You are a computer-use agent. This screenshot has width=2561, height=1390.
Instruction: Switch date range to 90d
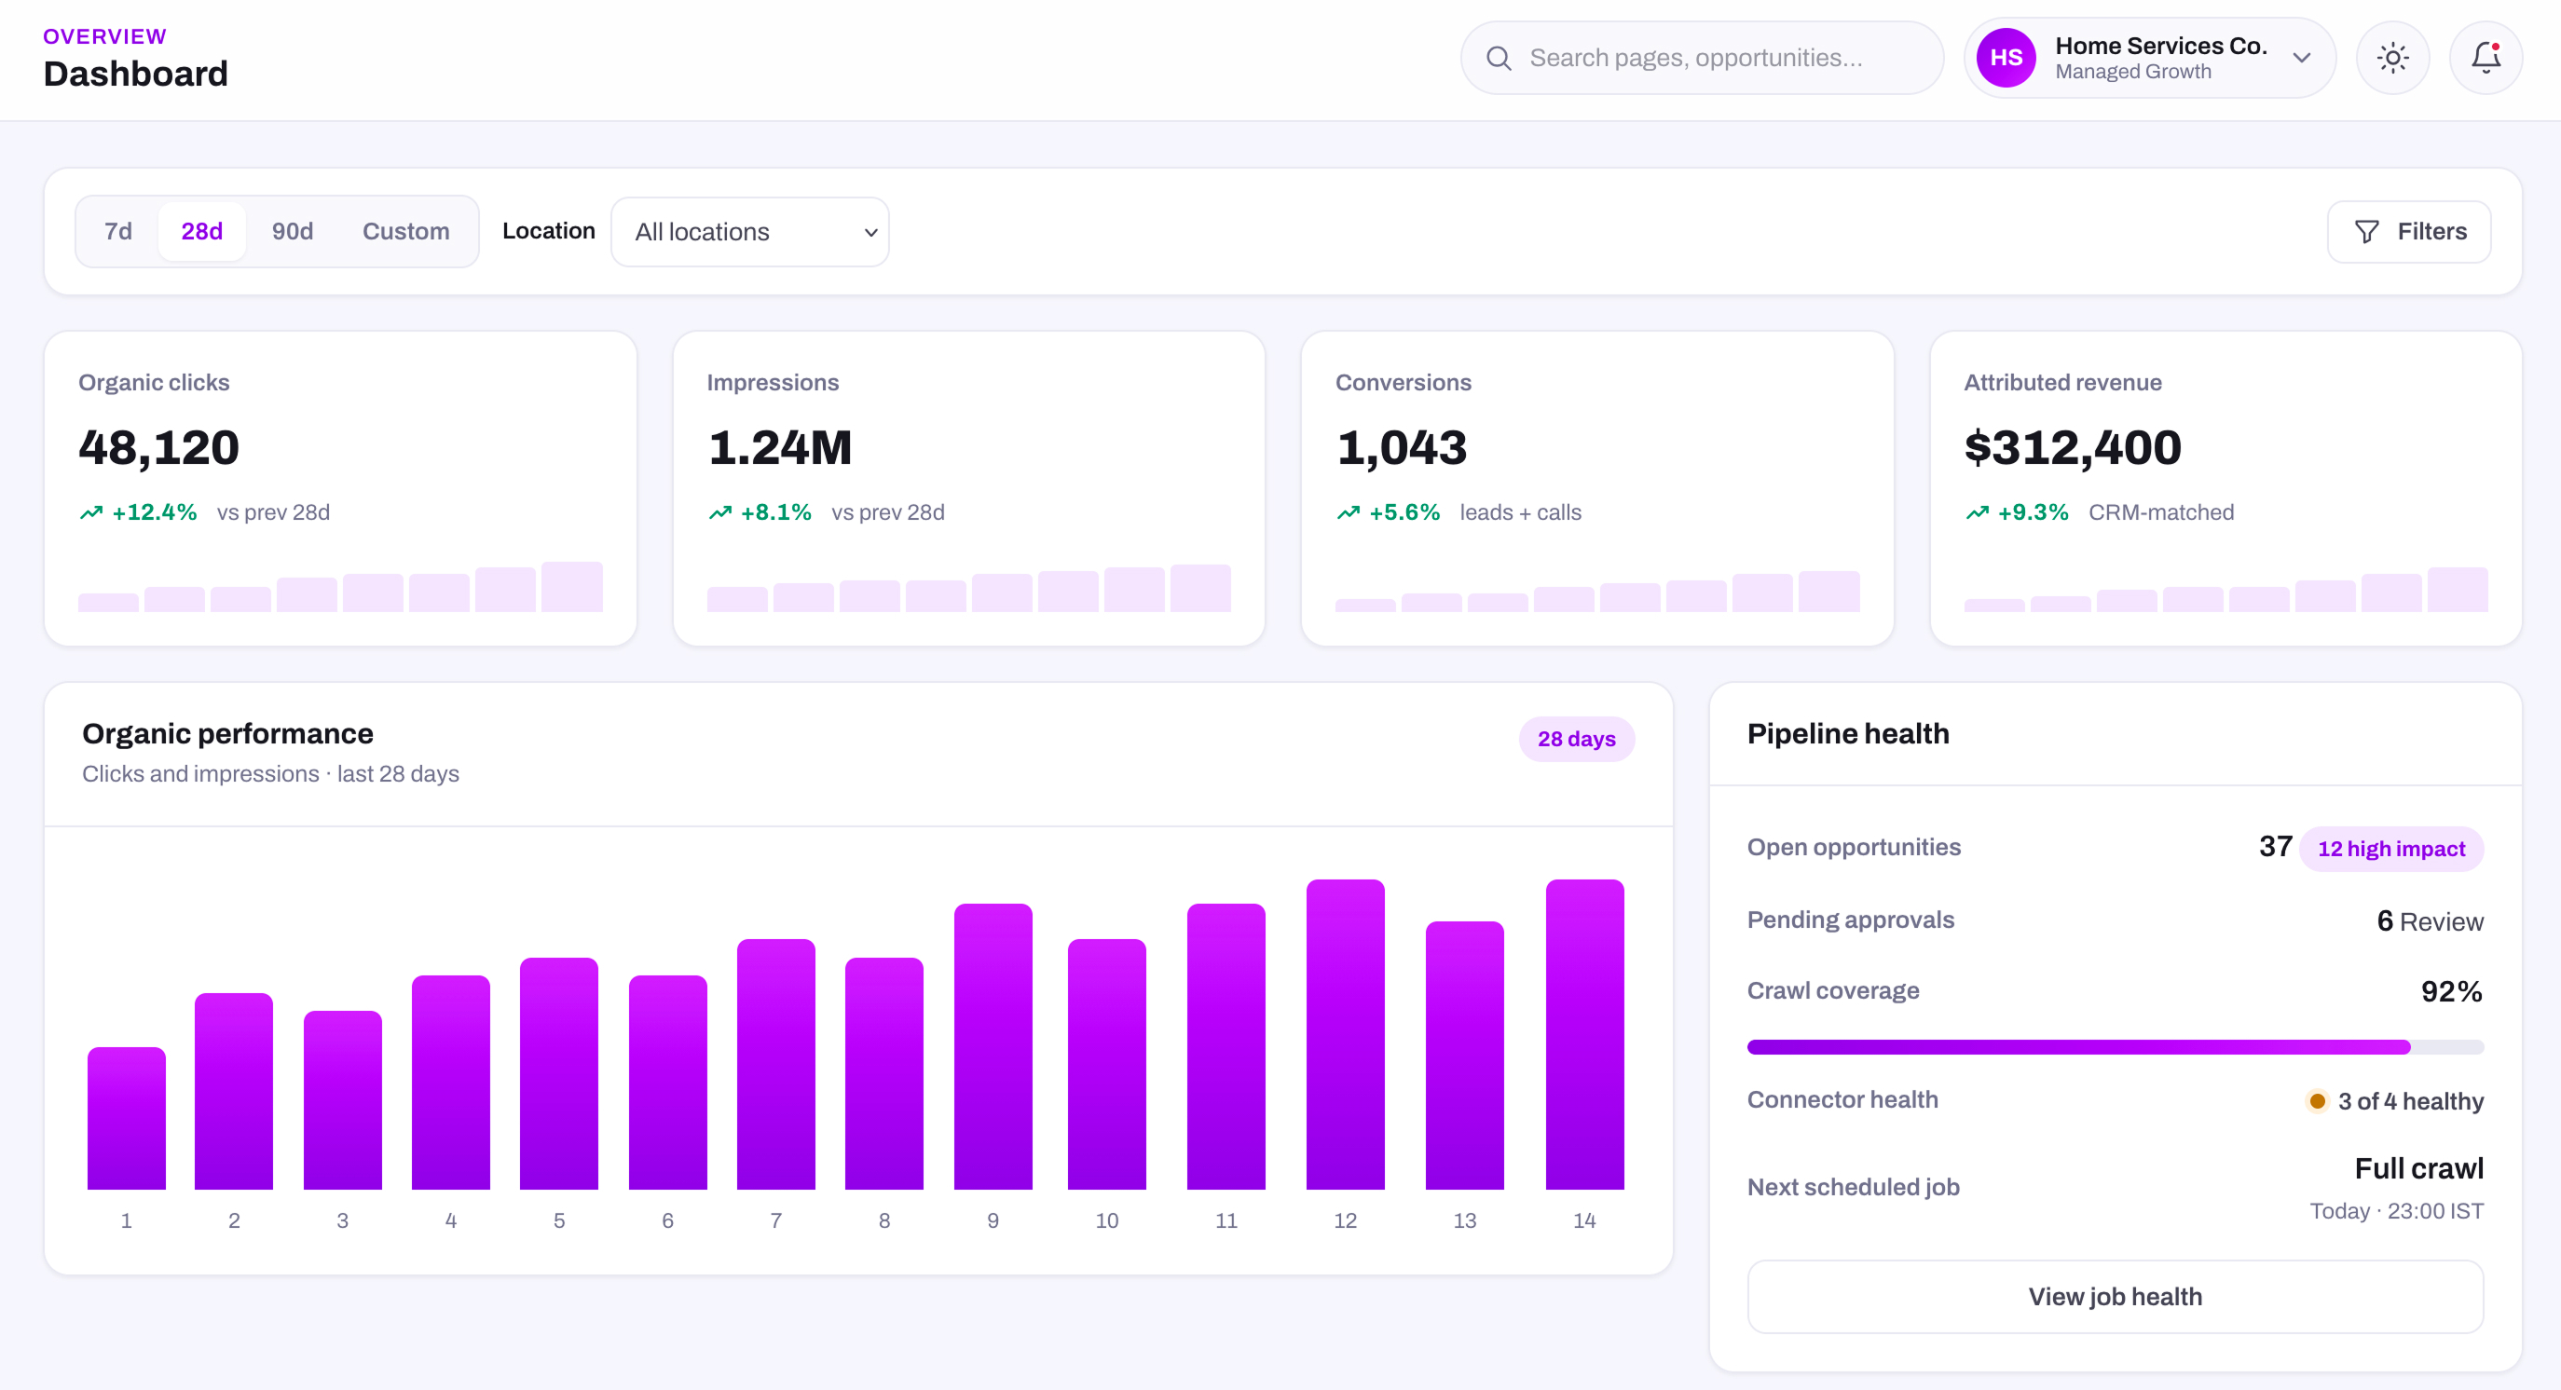click(x=293, y=231)
